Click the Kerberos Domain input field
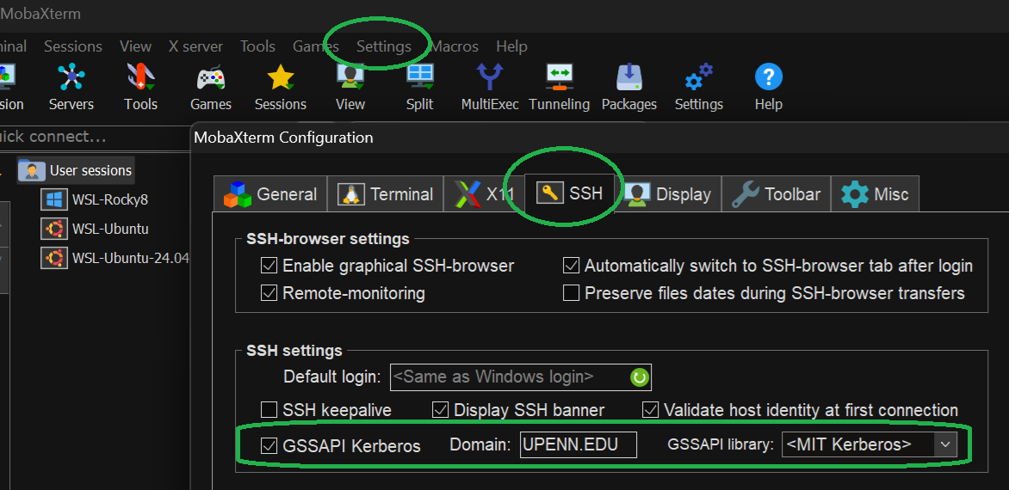Screen dimensions: 1009x490 pos(578,444)
